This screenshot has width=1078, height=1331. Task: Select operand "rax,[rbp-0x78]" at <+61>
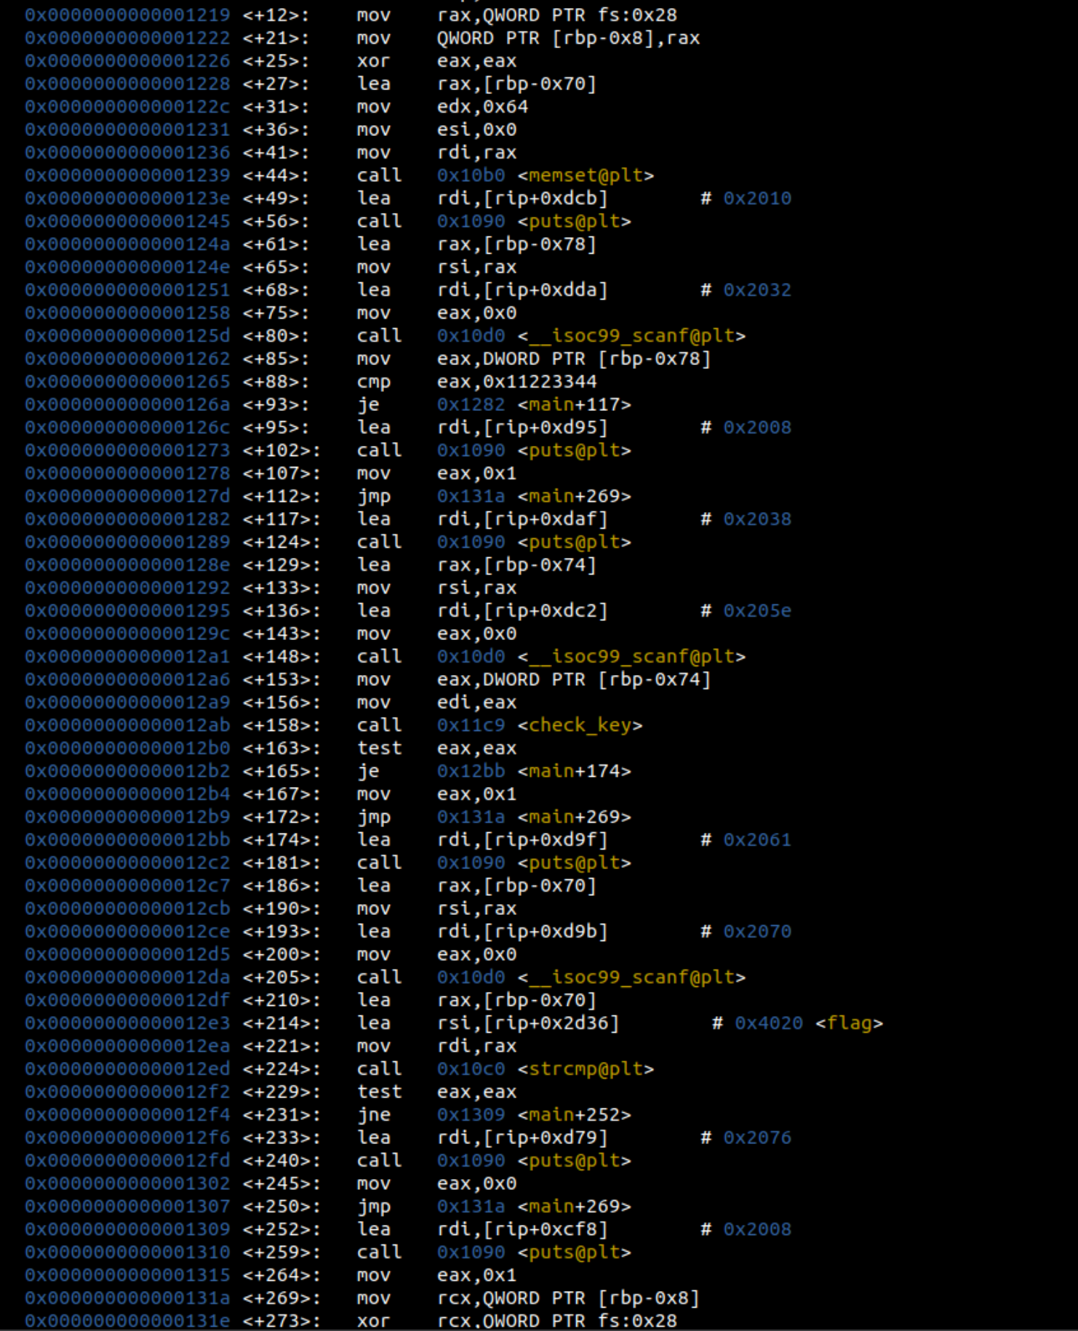coord(516,244)
